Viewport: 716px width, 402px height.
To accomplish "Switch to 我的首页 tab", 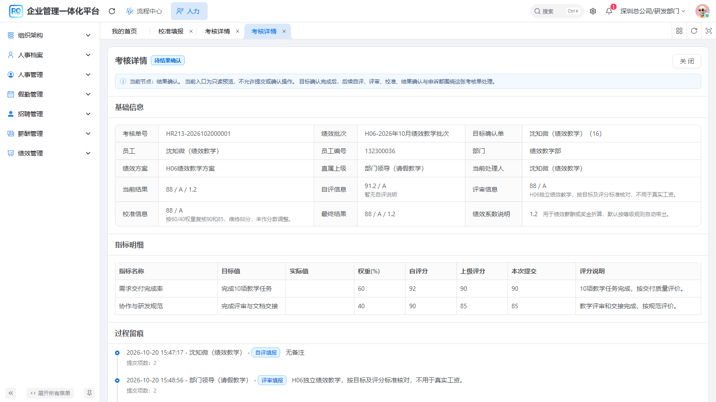I will tap(124, 31).
